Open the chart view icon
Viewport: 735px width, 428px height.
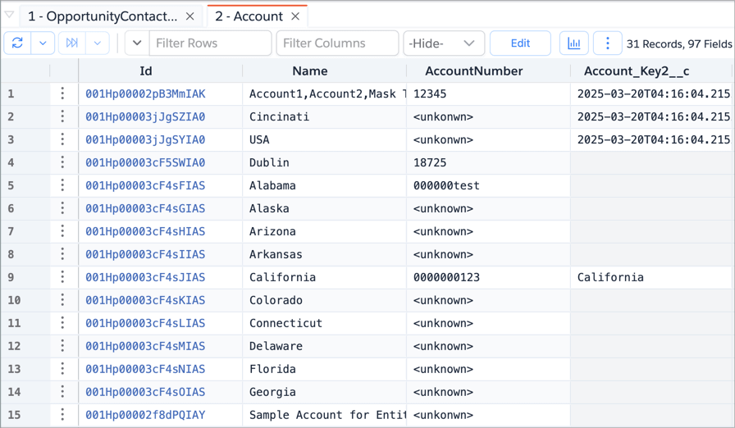pyautogui.click(x=573, y=43)
